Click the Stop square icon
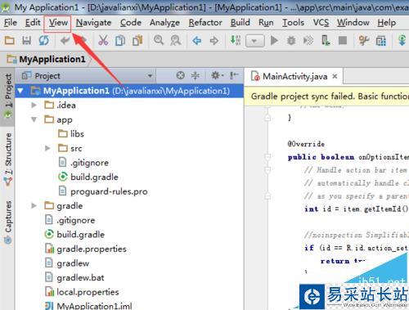Screen dimensions: 409x310 [343, 41]
